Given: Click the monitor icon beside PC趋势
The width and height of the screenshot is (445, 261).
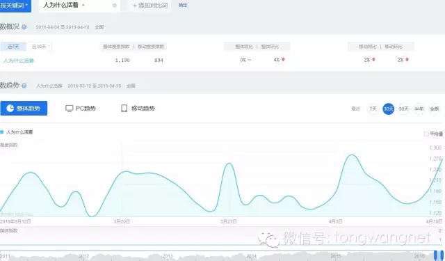Looking at the screenshot, I should [x=69, y=109].
